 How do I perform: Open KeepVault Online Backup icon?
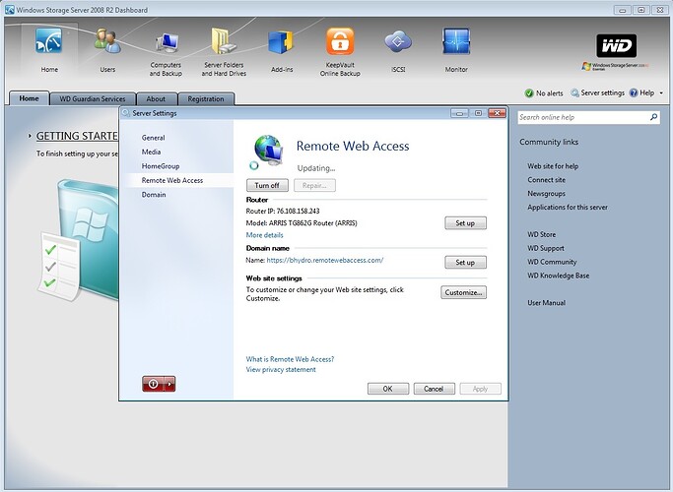click(340, 41)
